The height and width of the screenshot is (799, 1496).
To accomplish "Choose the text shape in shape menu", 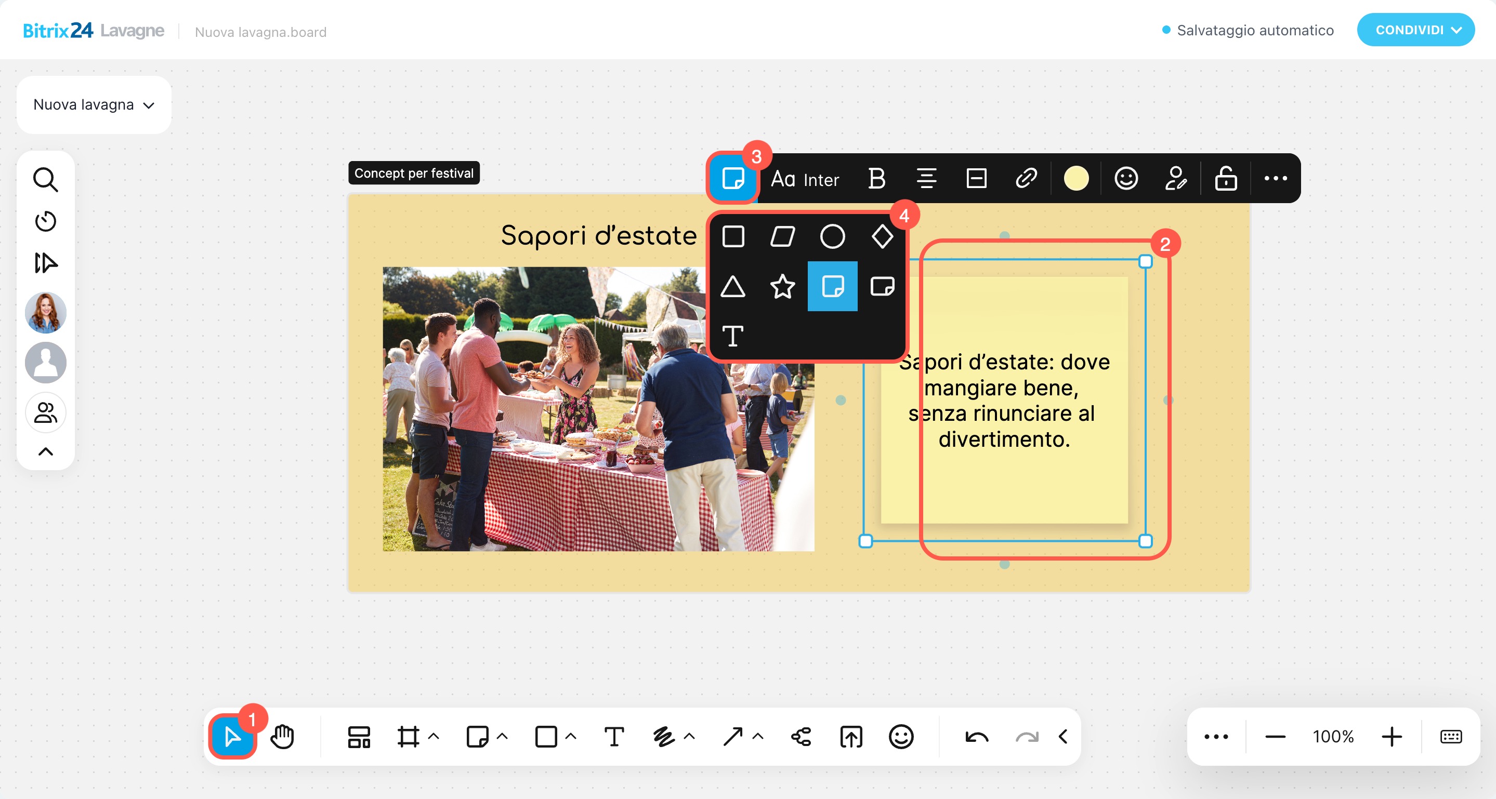I will 732,336.
